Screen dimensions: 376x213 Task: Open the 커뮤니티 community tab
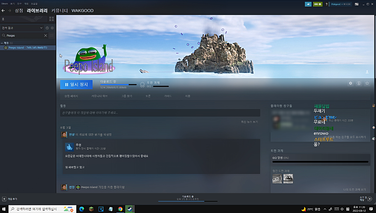pyautogui.click(x=60, y=10)
